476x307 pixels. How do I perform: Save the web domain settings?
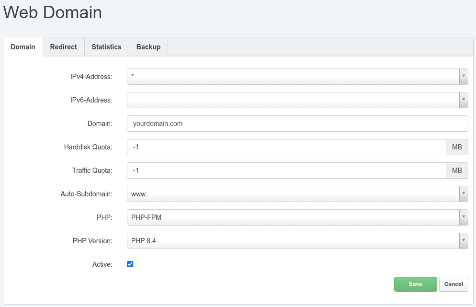tap(416, 284)
